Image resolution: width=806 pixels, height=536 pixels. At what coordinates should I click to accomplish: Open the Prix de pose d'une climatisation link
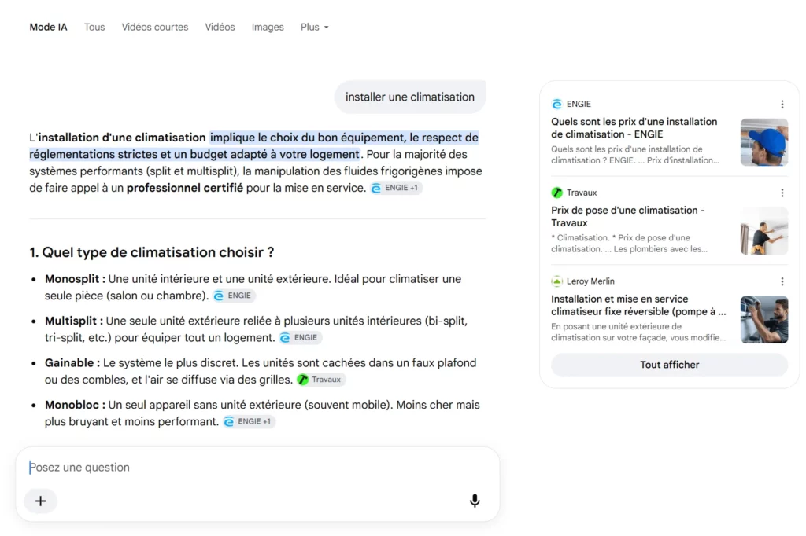tap(627, 217)
